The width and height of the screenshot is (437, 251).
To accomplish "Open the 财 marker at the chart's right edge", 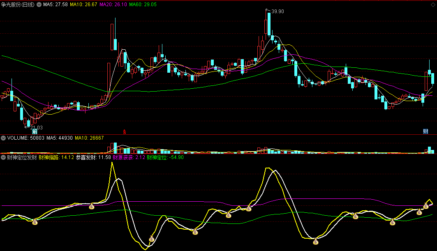I will pyautogui.click(x=425, y=131).
